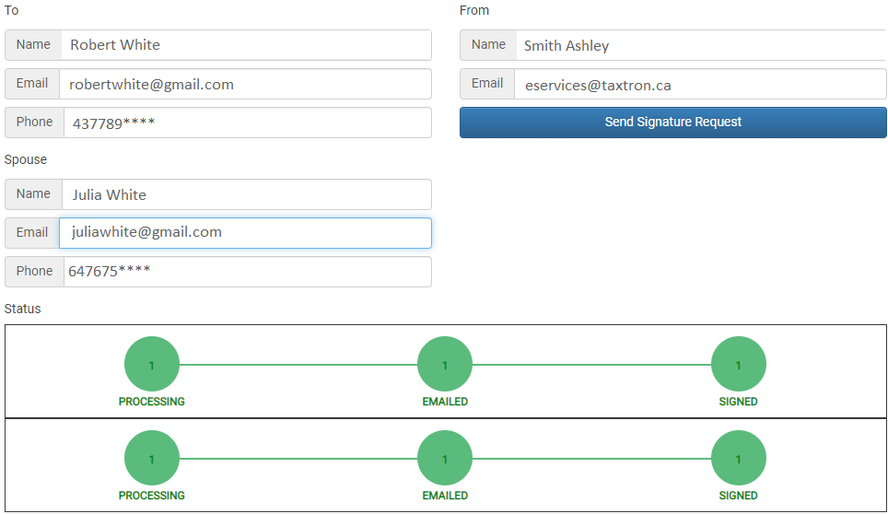This screenshot has height=514, width=888.
Task: Click the SIGNED text in first status row
Action: click(738, 402)
